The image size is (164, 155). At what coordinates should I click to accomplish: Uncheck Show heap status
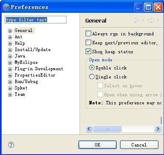(x=88, y=52)
